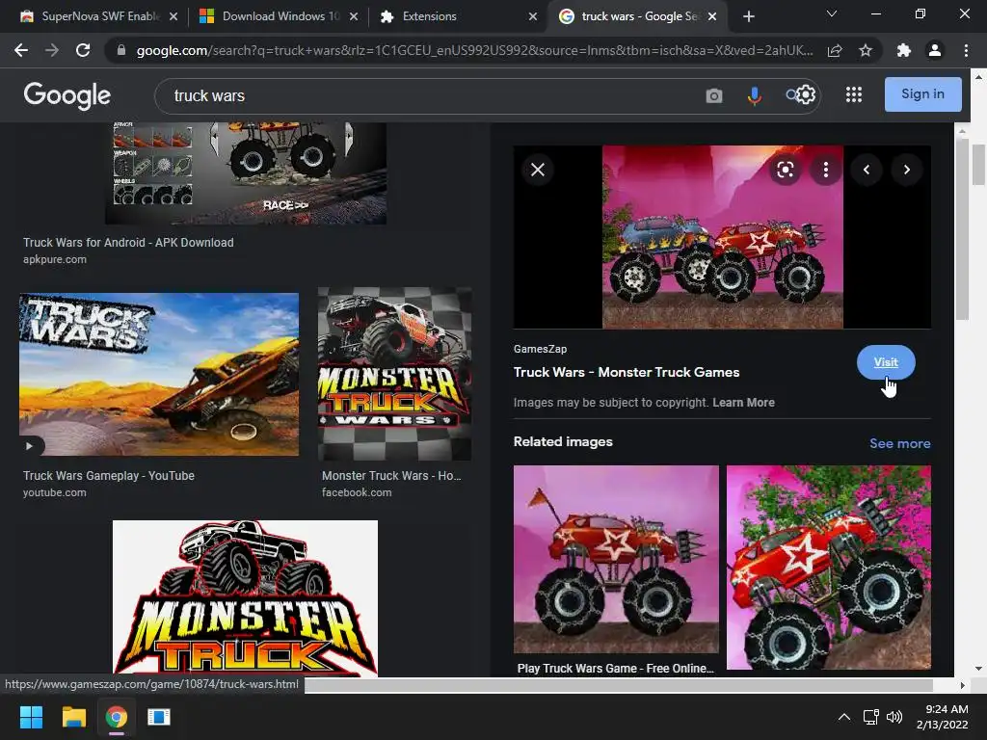Open the related red star truck image beside it
This screenshot has width=987, height=740.
(828, 568)
